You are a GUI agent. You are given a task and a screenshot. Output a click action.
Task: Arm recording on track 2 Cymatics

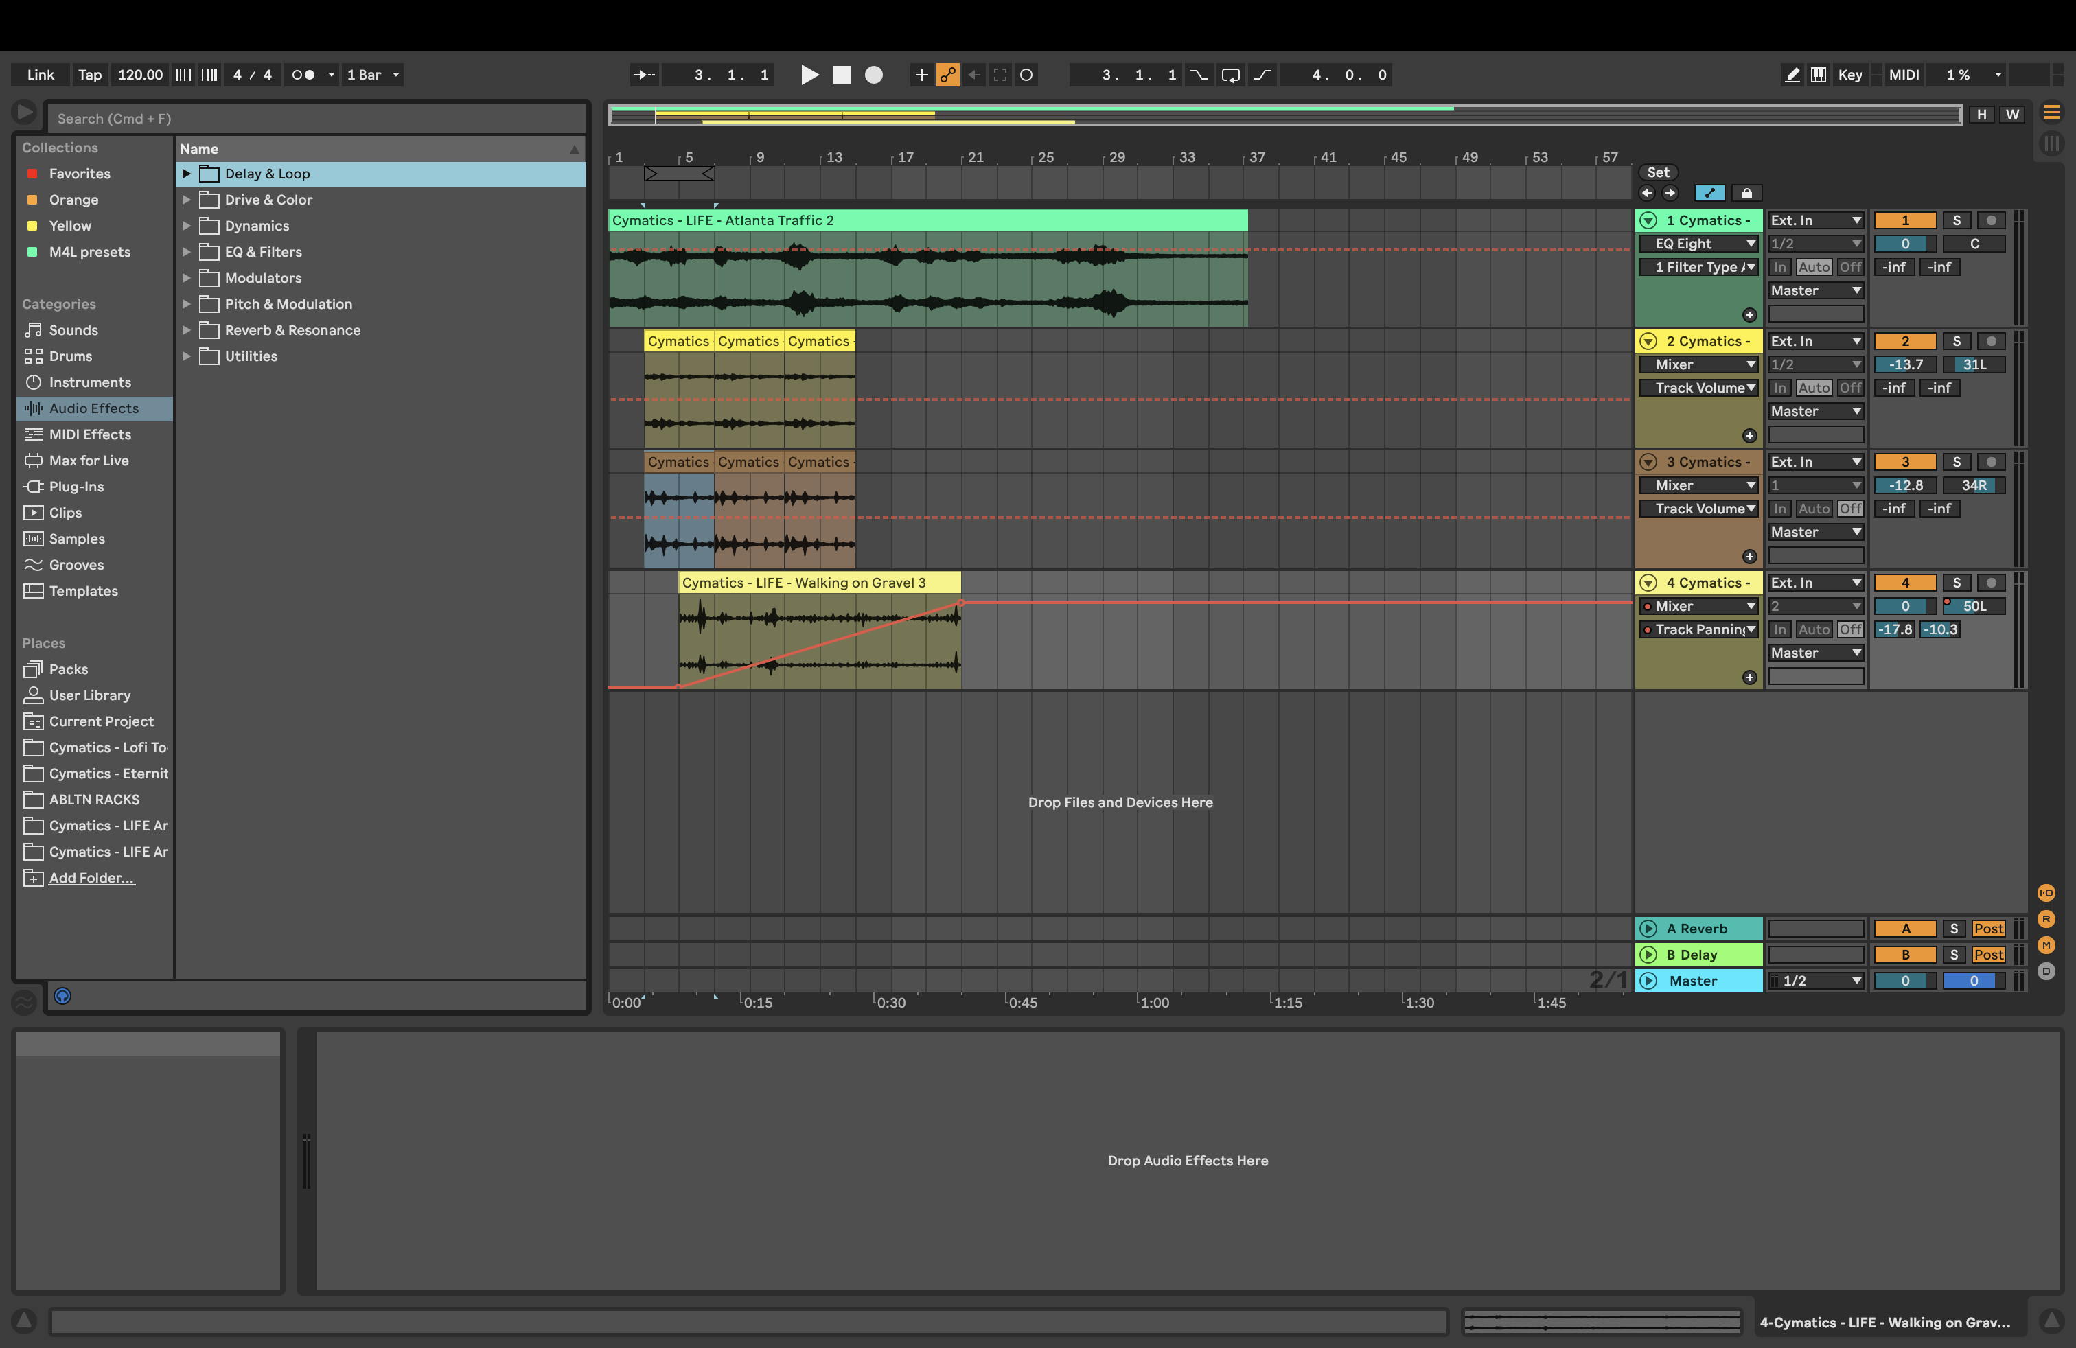click(x=1990, y=342)
